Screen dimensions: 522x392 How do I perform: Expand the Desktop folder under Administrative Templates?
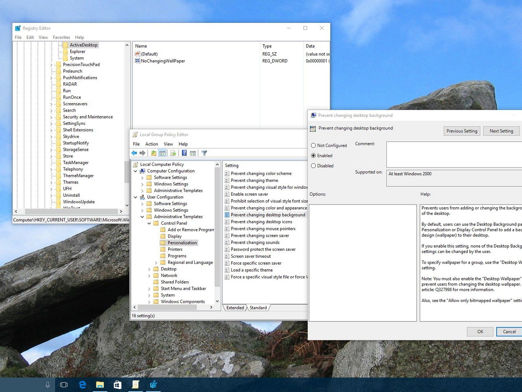pyautogui.click(x=149, y=269)
